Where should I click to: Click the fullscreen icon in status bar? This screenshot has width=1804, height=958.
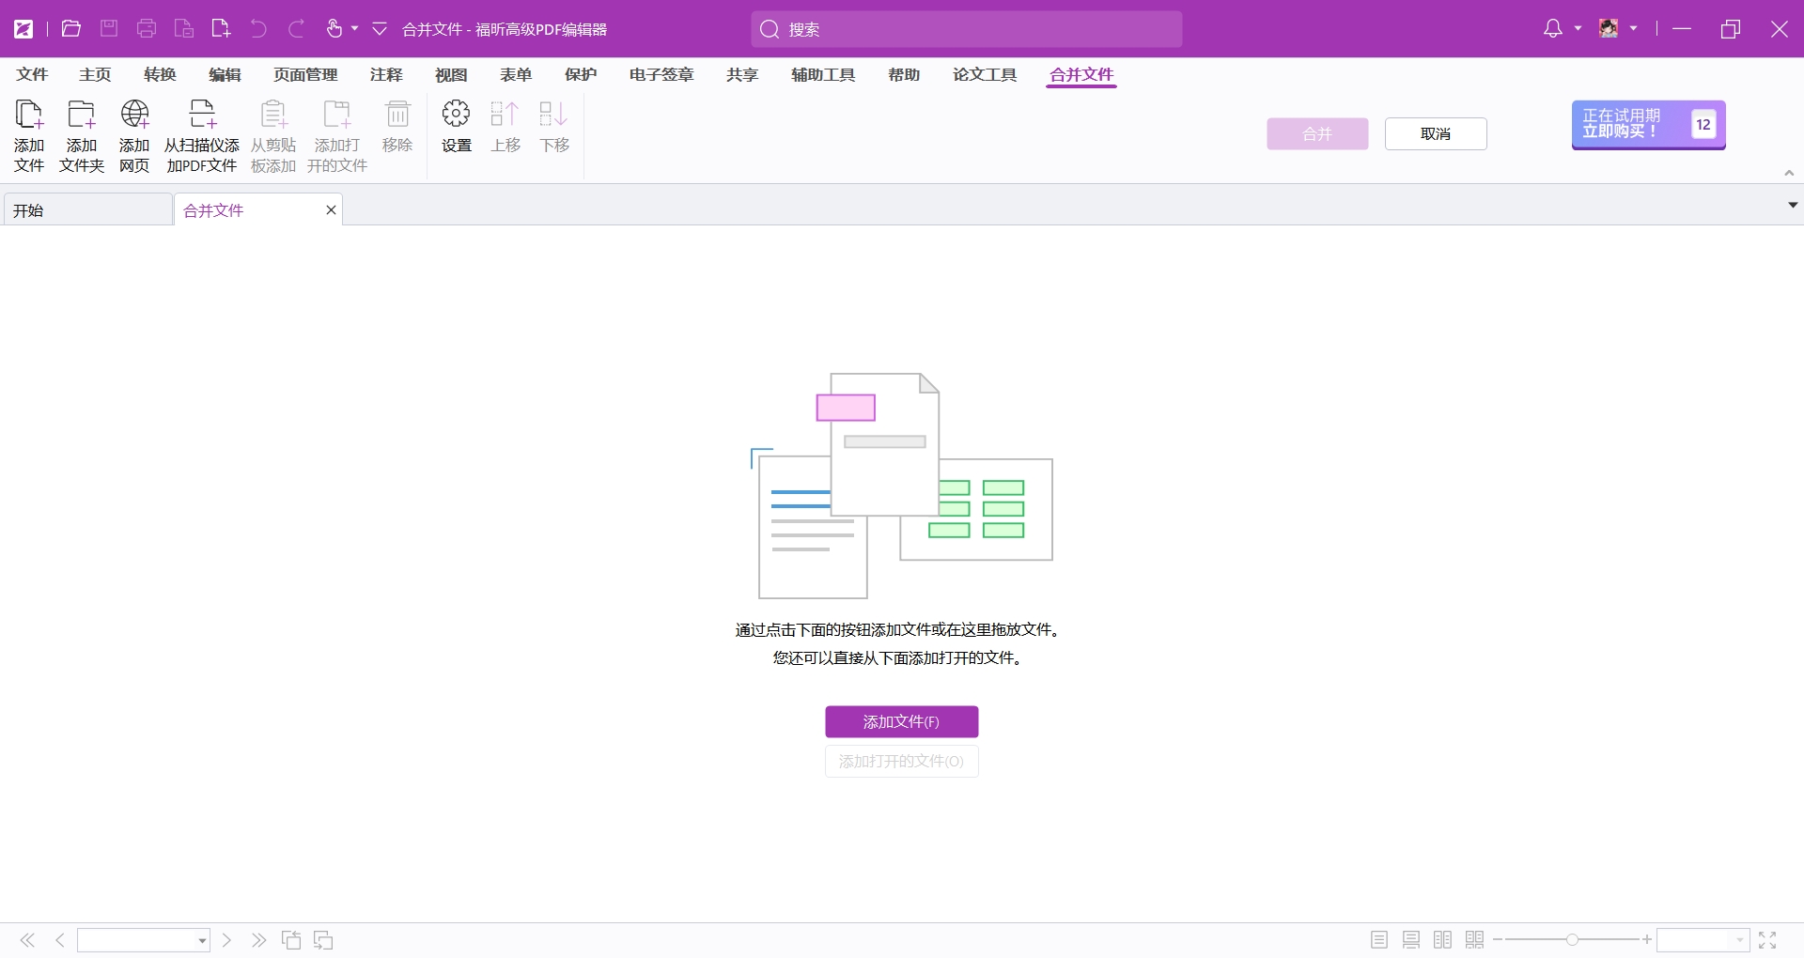click(1767, 940)
